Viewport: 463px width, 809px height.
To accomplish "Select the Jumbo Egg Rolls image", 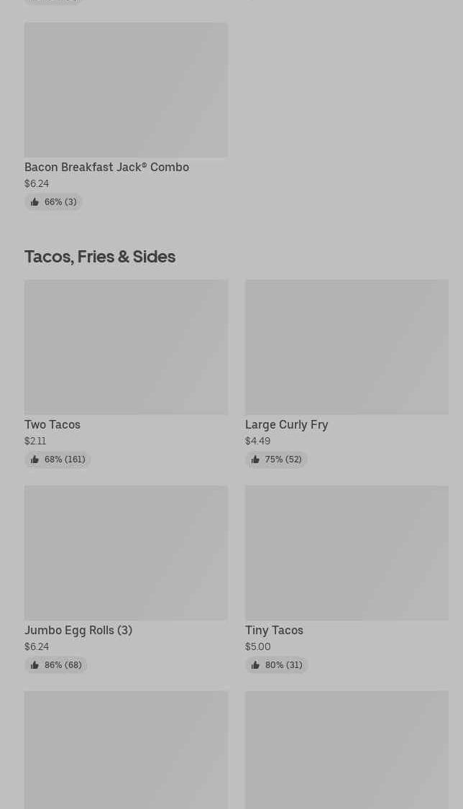I will tap(126, 552).
